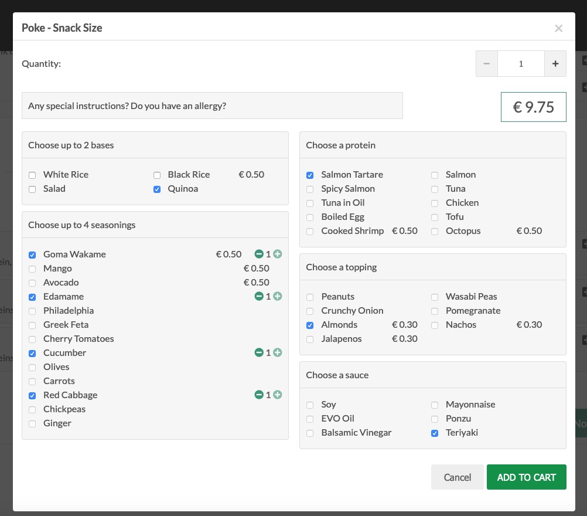Remove one Red Cabbage portion
Viewport: 587px width, 516px height.
pos(258,395)
